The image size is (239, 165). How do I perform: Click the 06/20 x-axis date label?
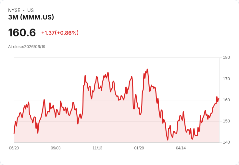click(x=14, y=148)
